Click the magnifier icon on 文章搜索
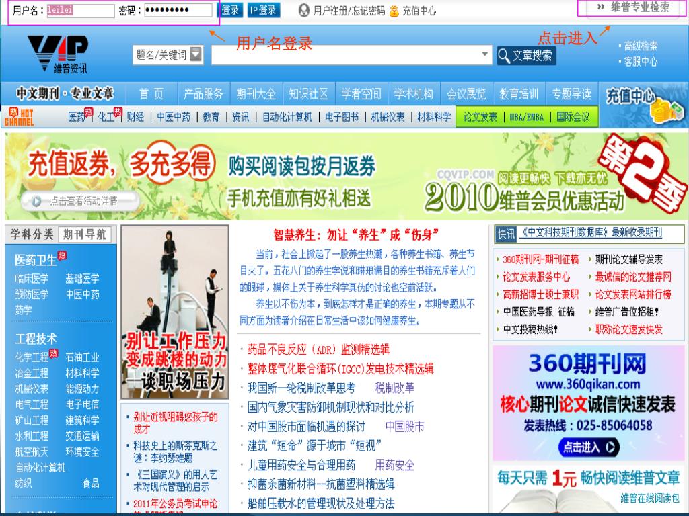The image size is (689, 516). tap(504, 56)
